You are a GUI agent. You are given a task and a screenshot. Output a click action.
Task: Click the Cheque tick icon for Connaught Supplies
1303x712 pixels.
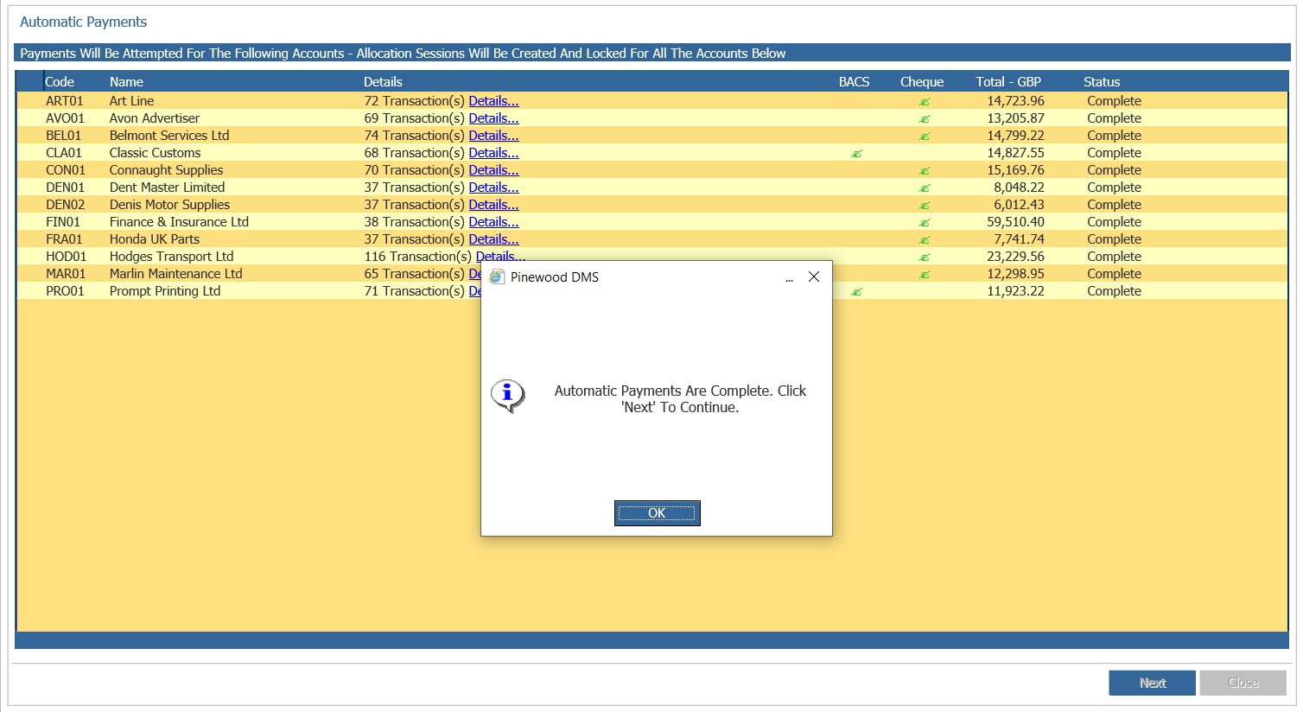(x=925, y=171)
